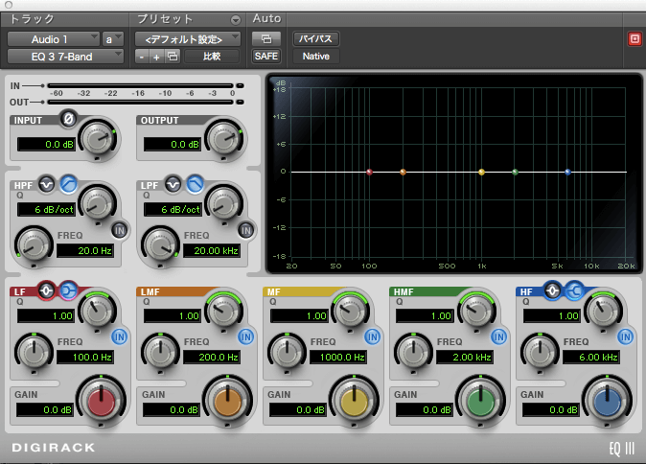This screenshot has width=646, height=464.
Task: Open the デフォルト設定 preset dropdown
Action: tap(188, 39)
